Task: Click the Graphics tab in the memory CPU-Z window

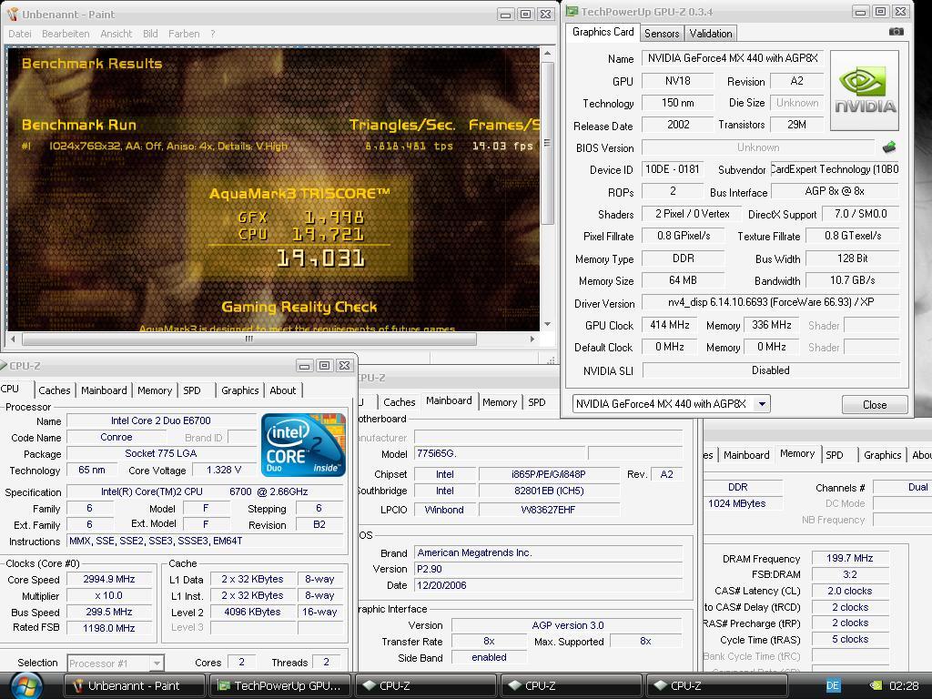Action: click(882, 455)
